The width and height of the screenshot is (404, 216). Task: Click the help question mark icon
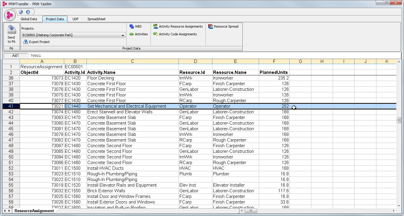coord(28,12)
